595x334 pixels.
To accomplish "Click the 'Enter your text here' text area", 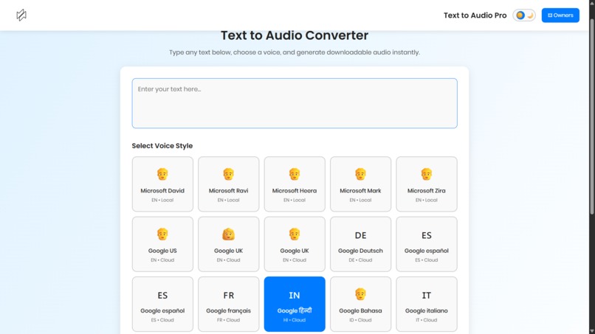I will 295,103.
